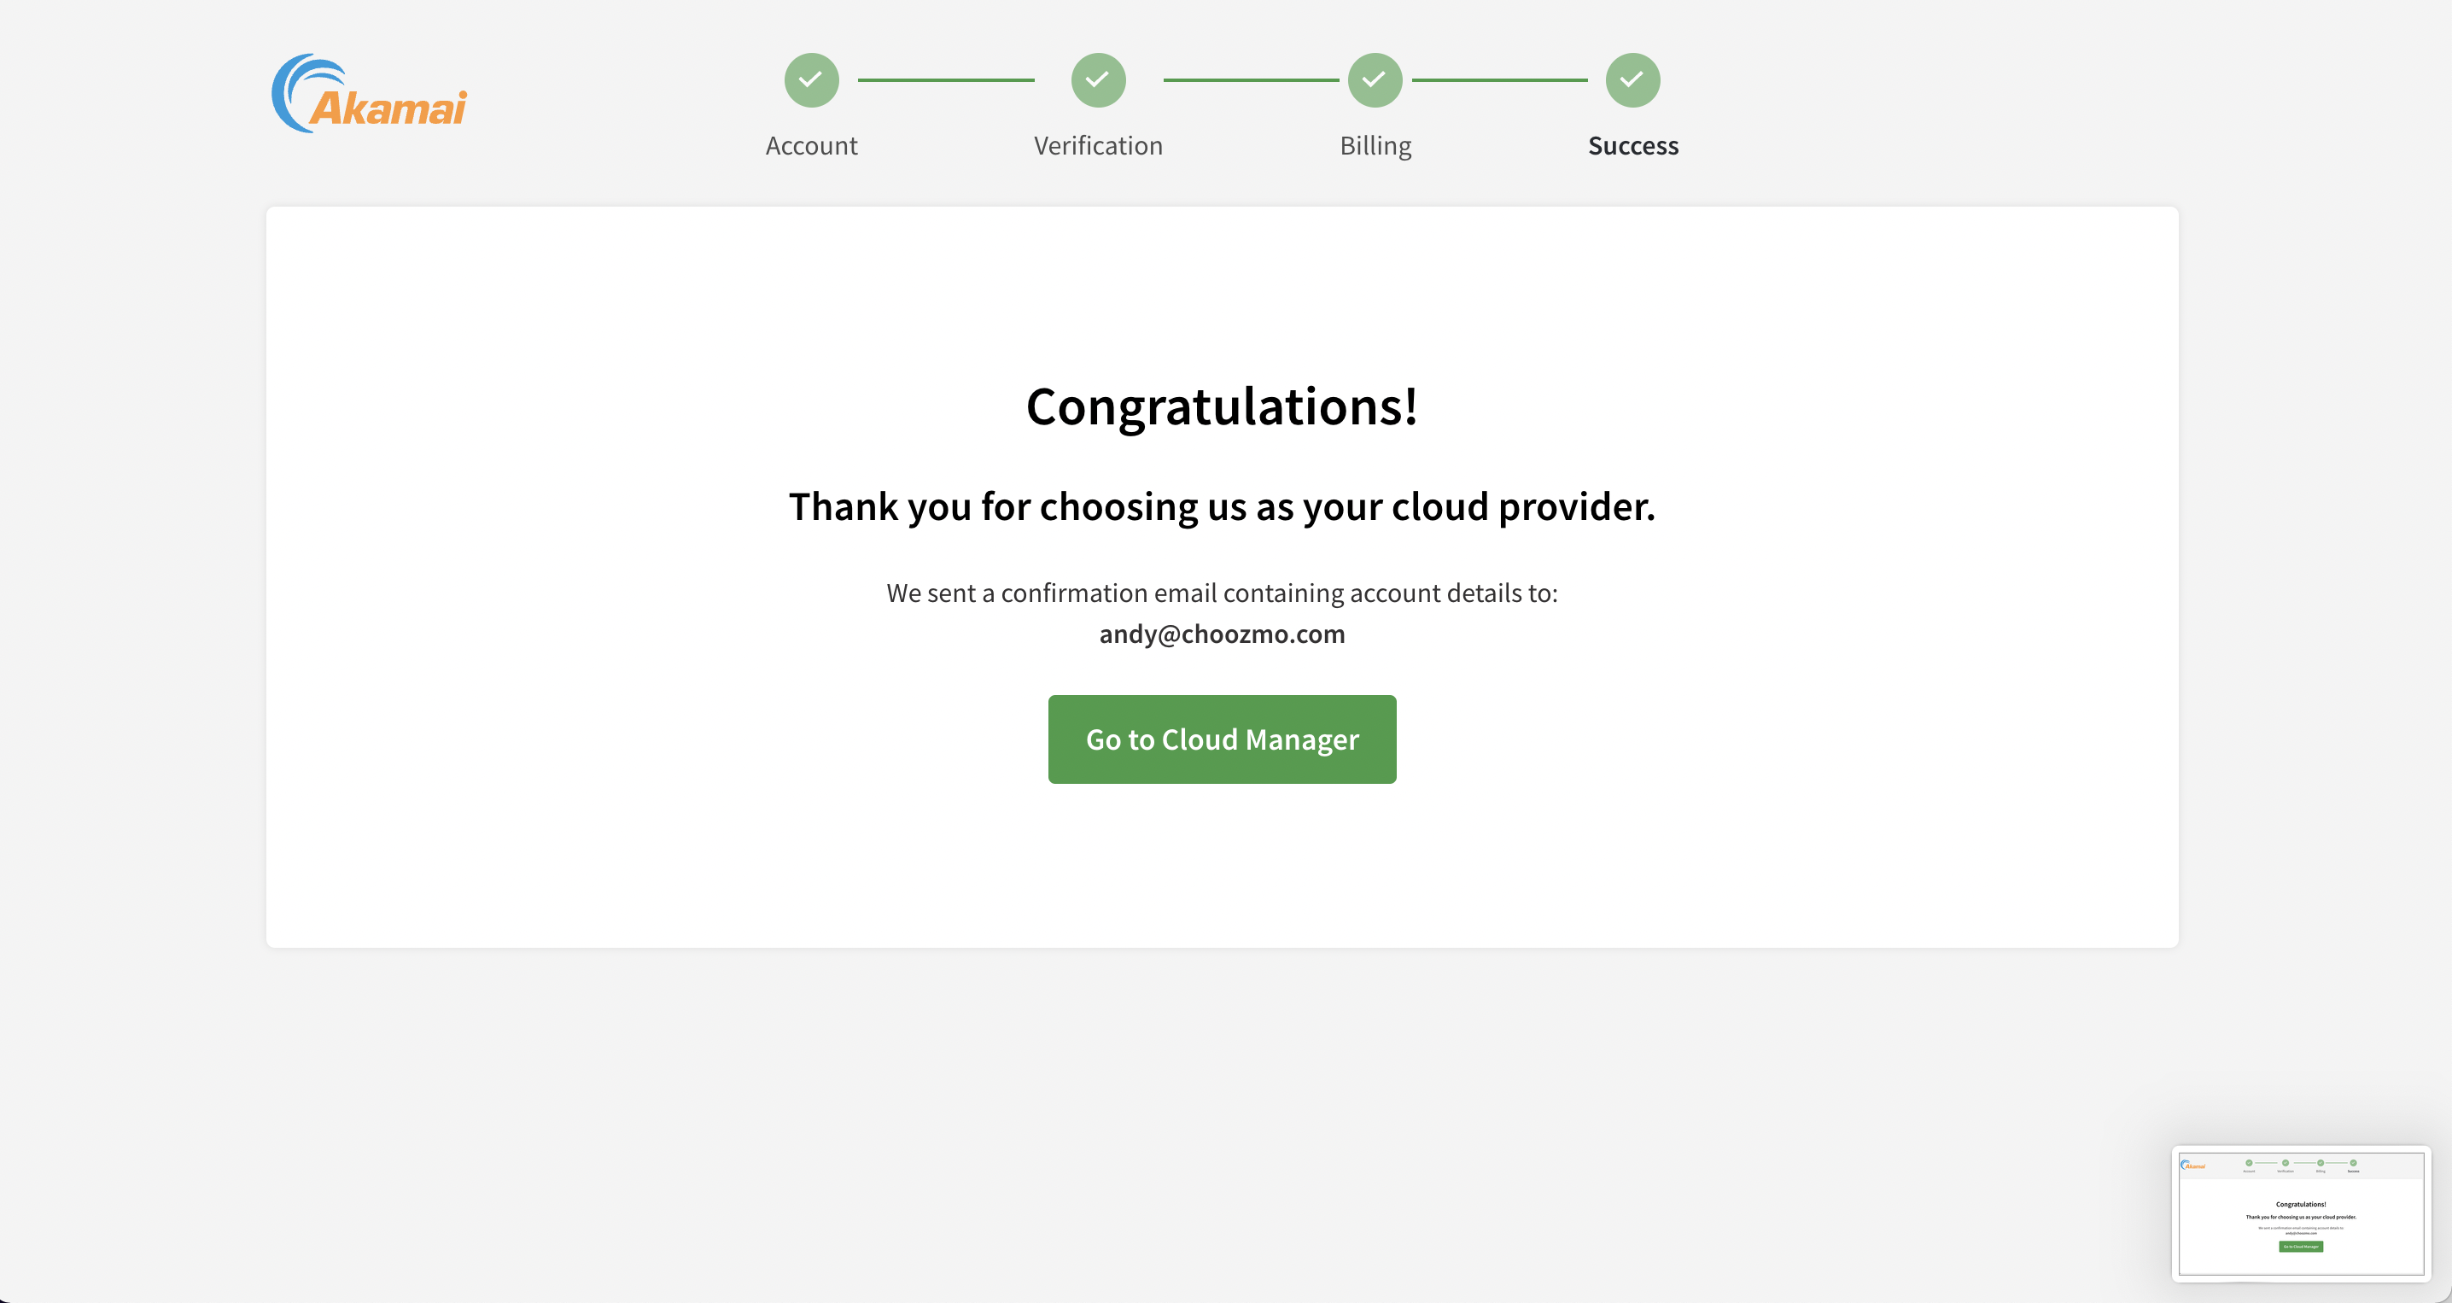Viewport: 2452px width, 1303px height.
Task: Click the circular progress icon on Billing
Action: point(1375,79)
